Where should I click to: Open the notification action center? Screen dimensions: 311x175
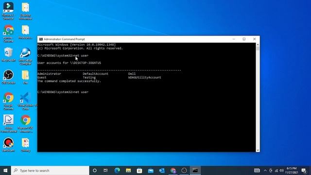tap(304, 171)
